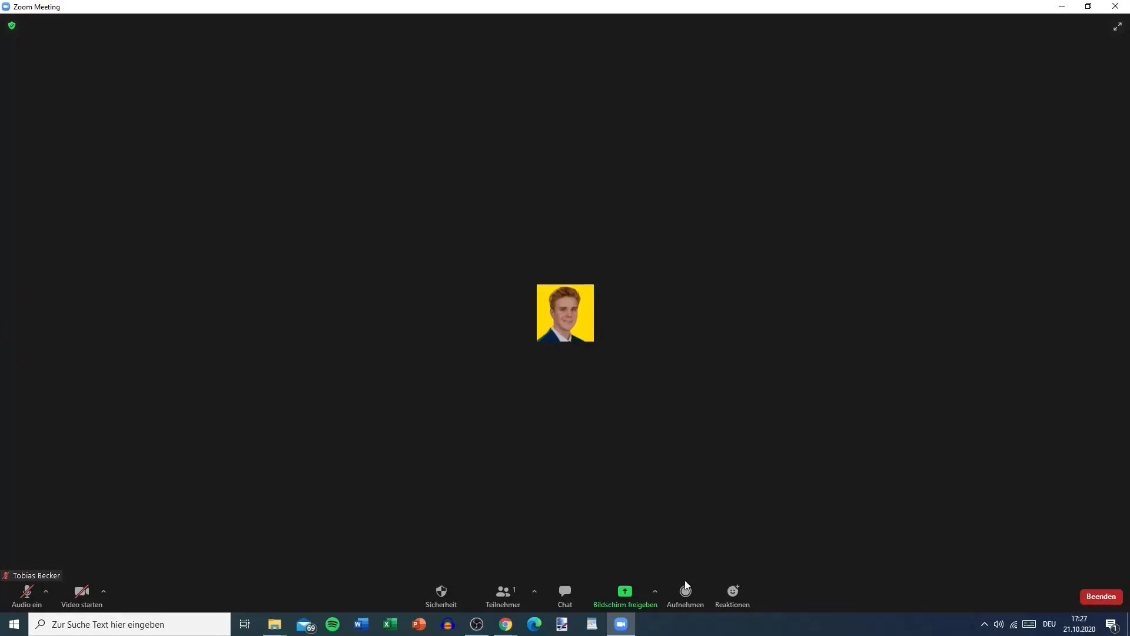Click the Tobias Becker profile thumbnail
The image size is (1130, 636).
point(564,312)
